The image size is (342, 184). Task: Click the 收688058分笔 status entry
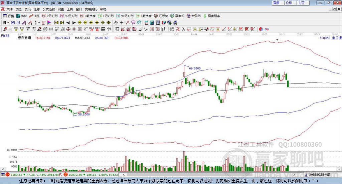(x=318, y=175)
